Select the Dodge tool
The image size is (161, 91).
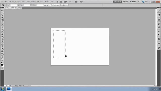pyautogui.click(x=2, y=41)
